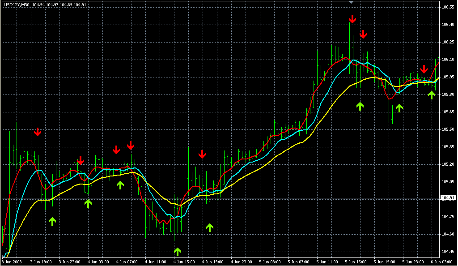
Task: Click the gray chart shift triangle at top edge
Action: 352,2
